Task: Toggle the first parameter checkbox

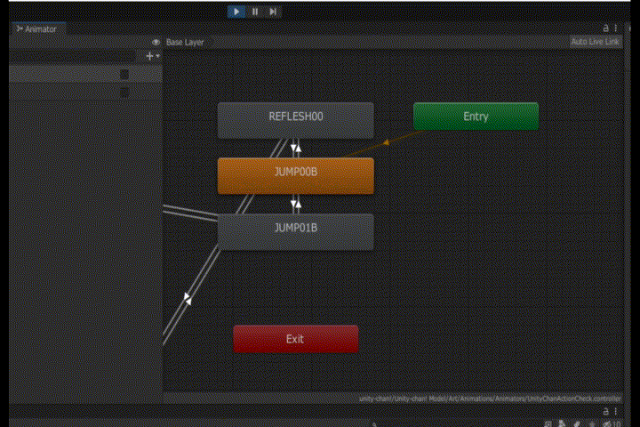Action: pyautogui.click(x=124, y=75)
